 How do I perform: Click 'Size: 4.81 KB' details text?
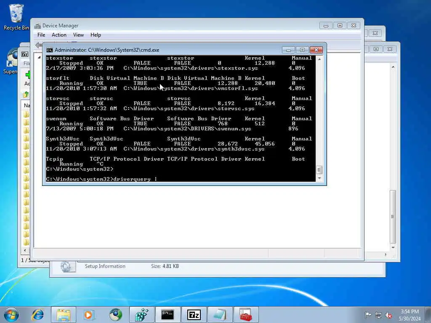[x=165, y=266]
